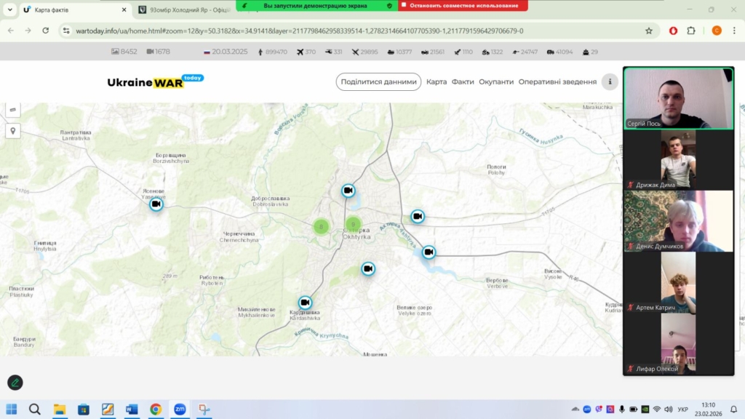The height and width of the screenshot is (419, 745).
Task: Click the green annotation pencil icon
Action: tap(15, 382)
